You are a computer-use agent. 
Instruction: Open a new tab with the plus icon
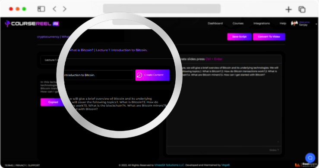point(288,9)
